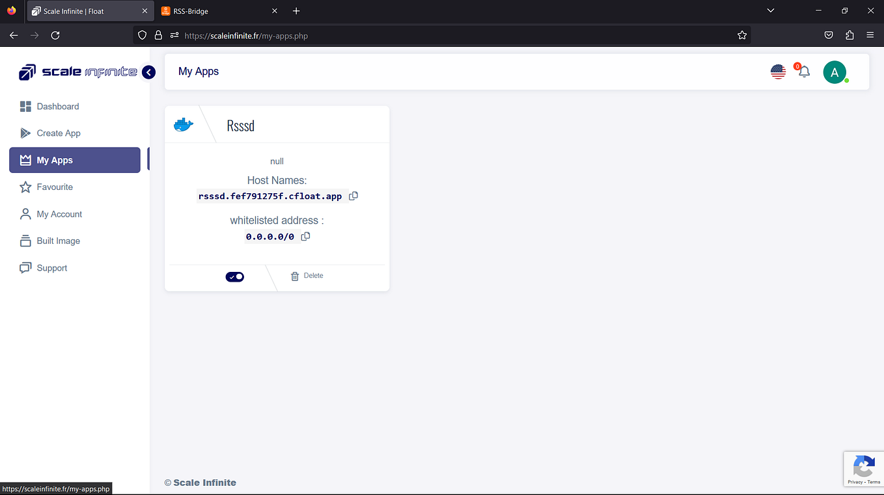
Task: Open notifications via the bell icon
Action: 803,72
